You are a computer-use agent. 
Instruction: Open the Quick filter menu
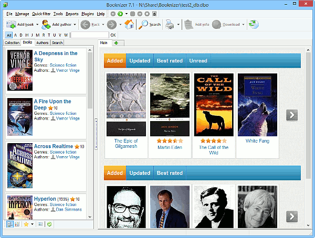41,14
